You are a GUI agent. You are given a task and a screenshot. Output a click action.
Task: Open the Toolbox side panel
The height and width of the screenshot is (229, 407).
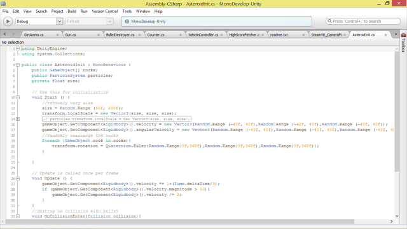tap(403, 43)
